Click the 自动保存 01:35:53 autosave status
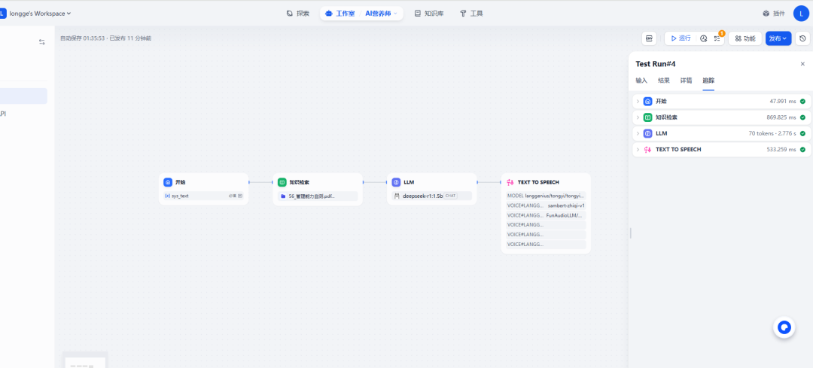813x368 pixels. point(83,38)
